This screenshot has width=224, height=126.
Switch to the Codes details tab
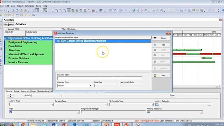coord(34,91)
